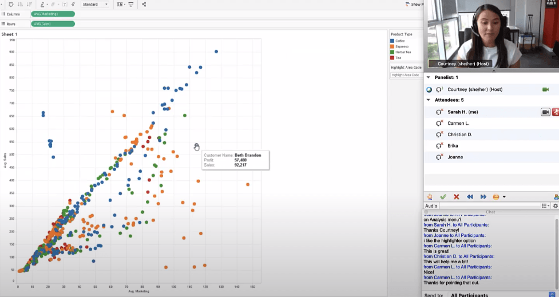Click the Go Slower double-arrow icon
The width and height of the screenshot is (559, 297).
click(470, 197)
